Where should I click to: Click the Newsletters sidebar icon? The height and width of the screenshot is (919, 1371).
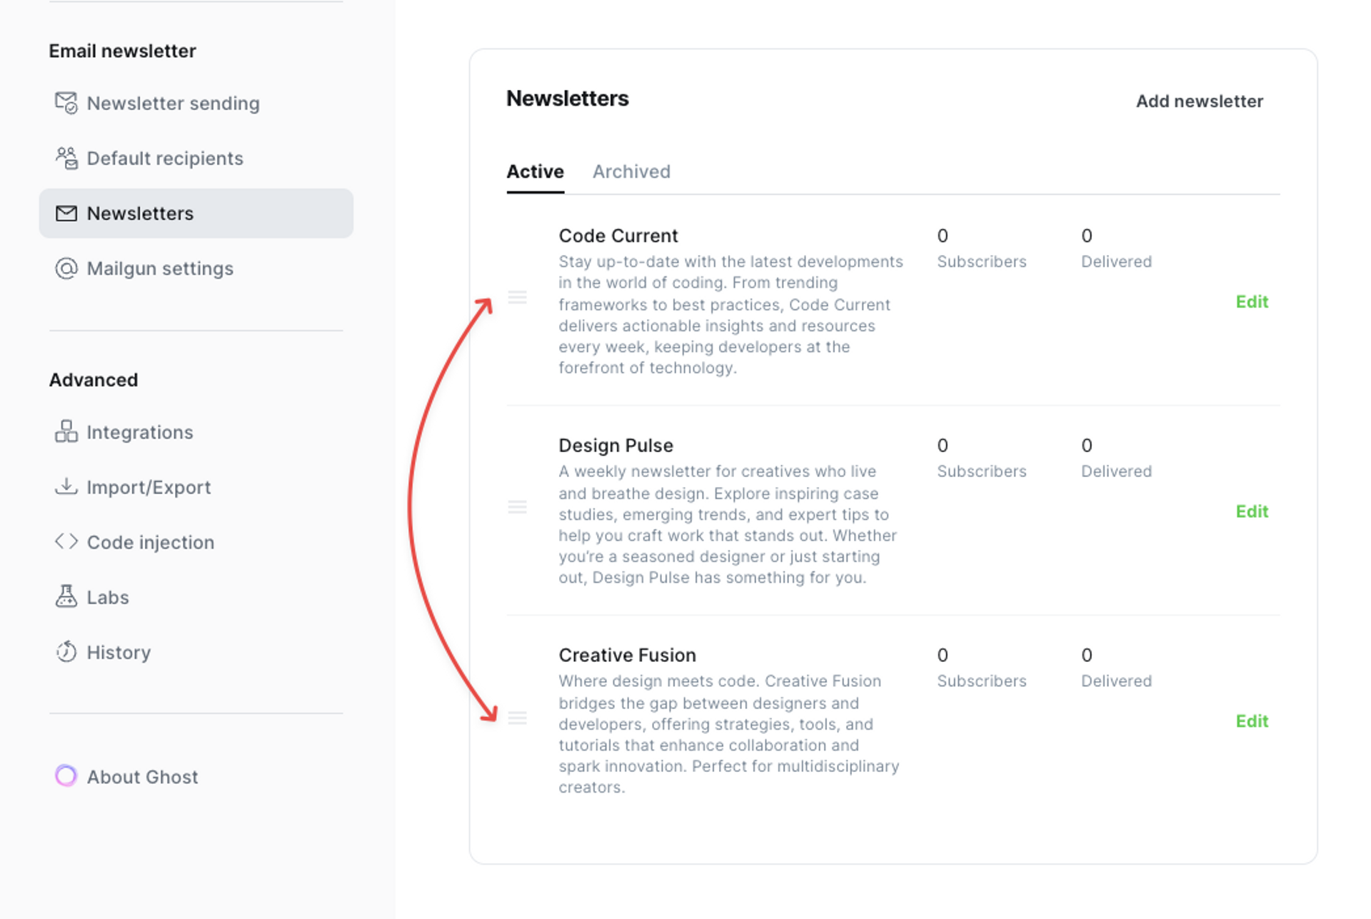pyautogui.click(x=66, y=214)
